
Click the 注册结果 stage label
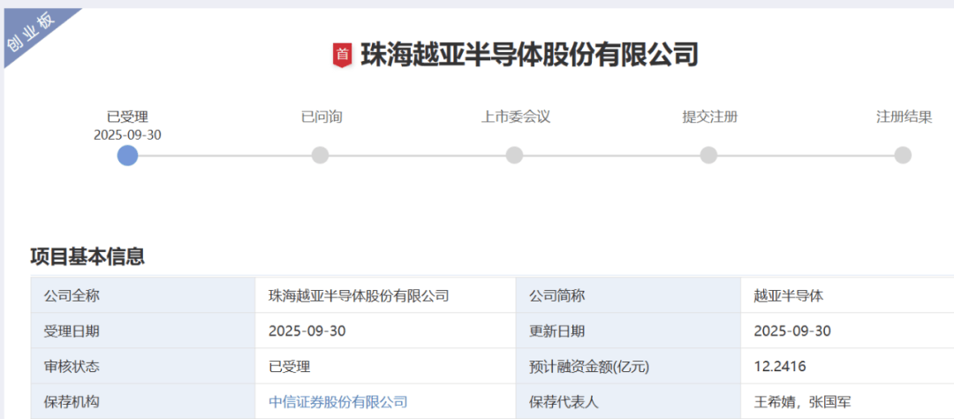pyautogui.click(x=903, y=117)
